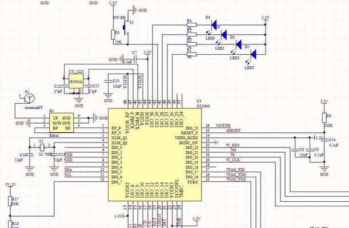Click the MOTOR net label
This screenshot has height=228, width=349.
(x=223, y=125)
